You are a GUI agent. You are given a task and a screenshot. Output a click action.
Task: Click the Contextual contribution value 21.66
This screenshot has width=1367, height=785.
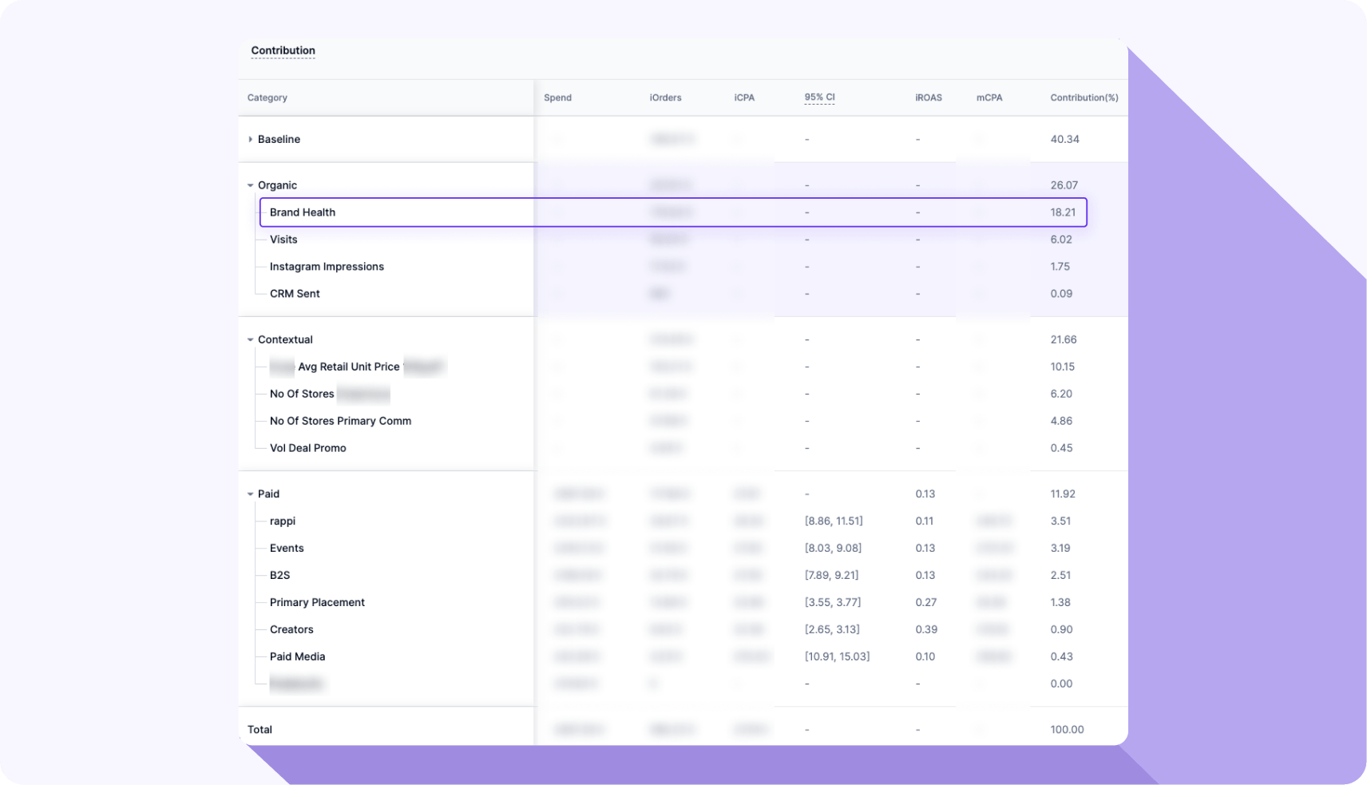(x=1064, y=339)
